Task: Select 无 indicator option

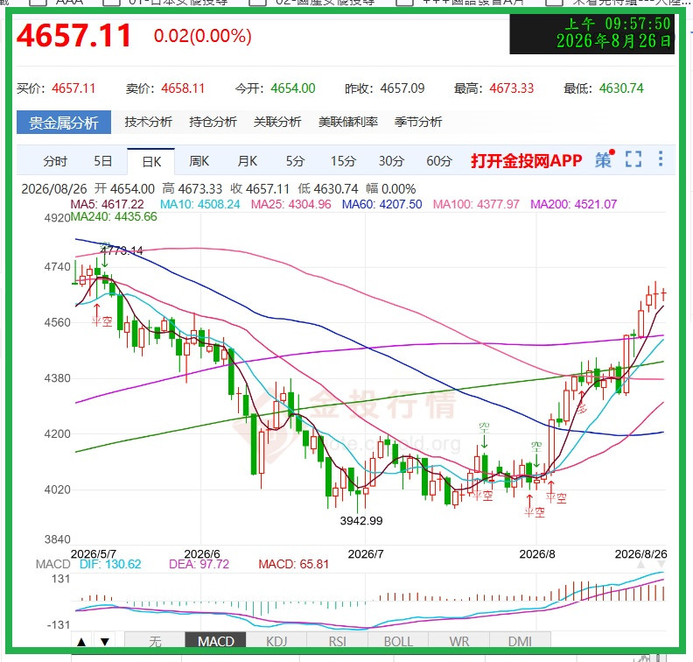Action: pos(155,641)
